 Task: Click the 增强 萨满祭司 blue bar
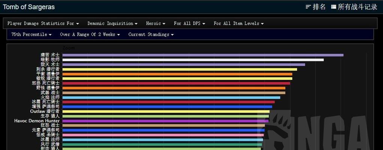167,107
